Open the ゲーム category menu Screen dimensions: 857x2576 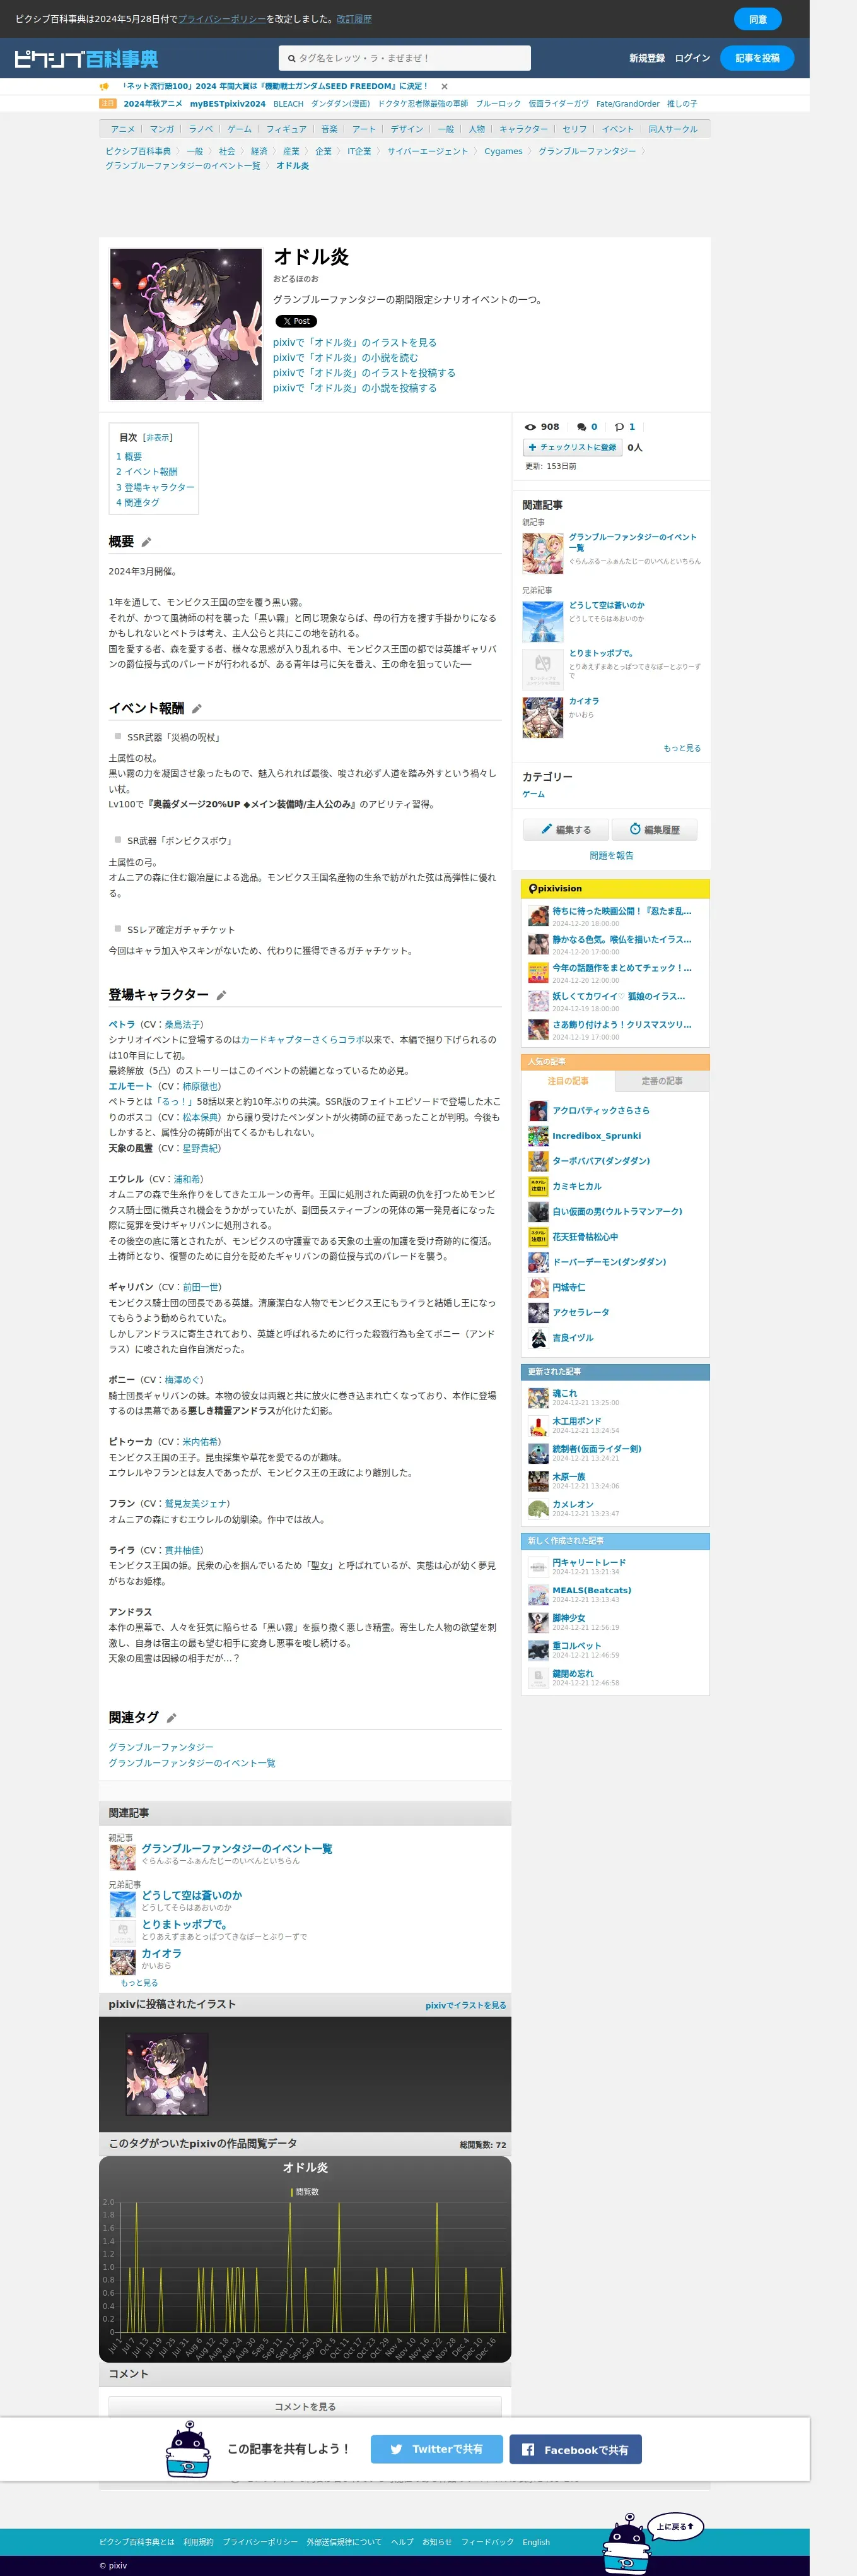239,129
